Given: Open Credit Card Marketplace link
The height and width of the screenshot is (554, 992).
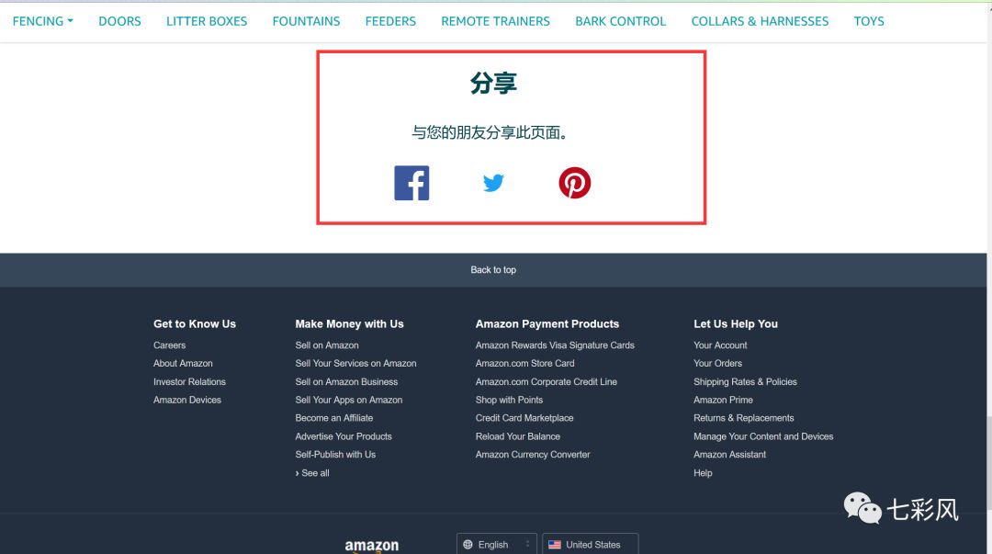Looking at the screenshot, I should (524, 418).
